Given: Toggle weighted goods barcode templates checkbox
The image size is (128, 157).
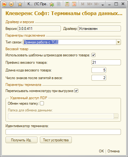Looking at the screenshot, I should click(93, 55).
